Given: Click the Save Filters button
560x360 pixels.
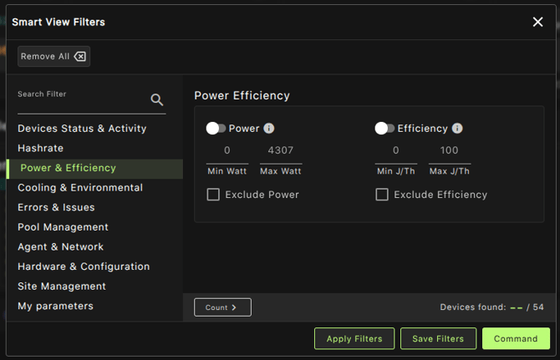Looking at the screenshot, I should (x=438, y=338).
